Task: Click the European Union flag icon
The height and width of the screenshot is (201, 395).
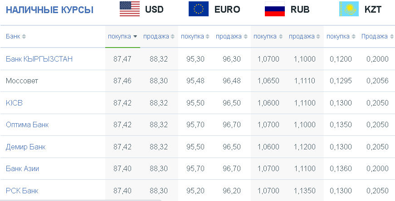Action: point(199,9)
